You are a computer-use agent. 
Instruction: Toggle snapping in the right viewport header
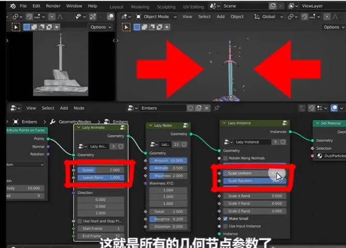coord(305,17)
